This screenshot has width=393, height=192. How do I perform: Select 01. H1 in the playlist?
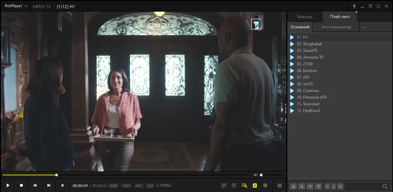click(340, 37)
